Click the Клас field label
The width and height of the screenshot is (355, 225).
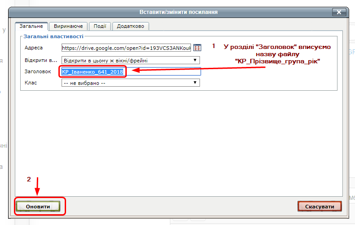pyautogui.click(x=31, y=83)
